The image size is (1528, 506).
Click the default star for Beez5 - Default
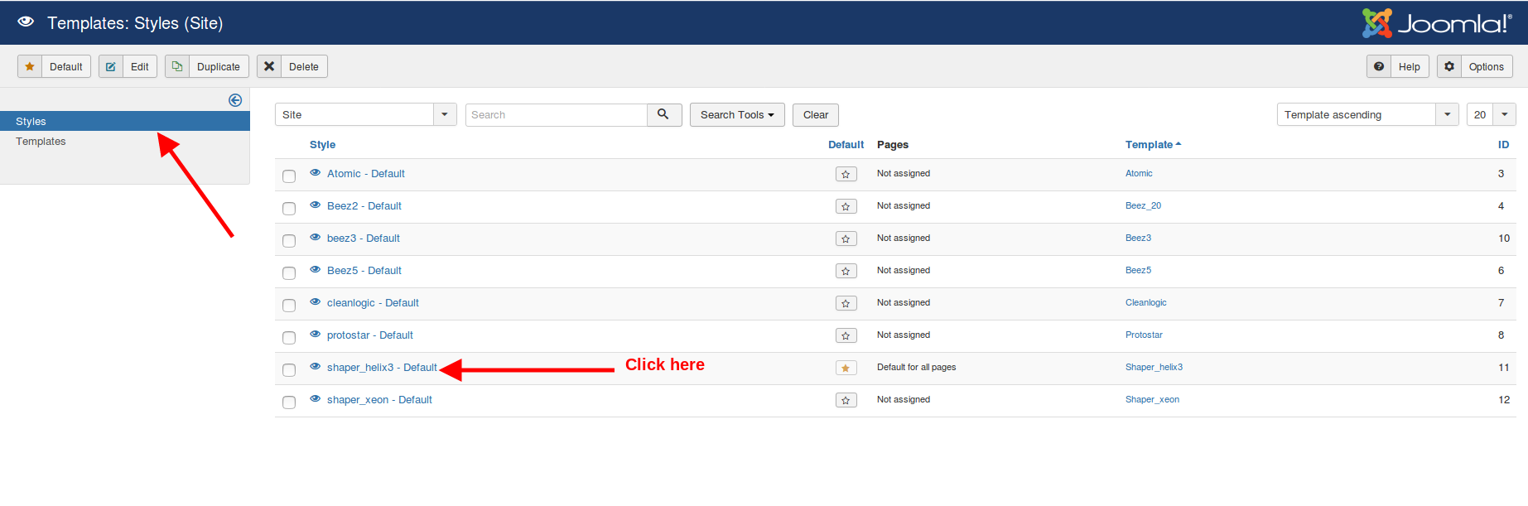click(x=846, y=271)
